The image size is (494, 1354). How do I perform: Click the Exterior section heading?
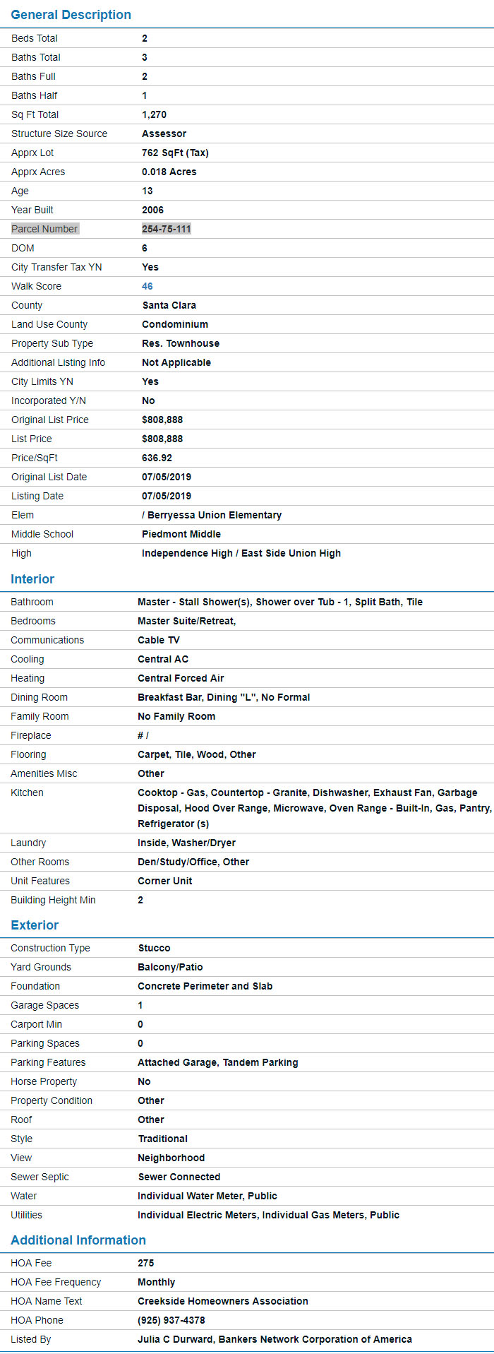(x=35, y=925)
